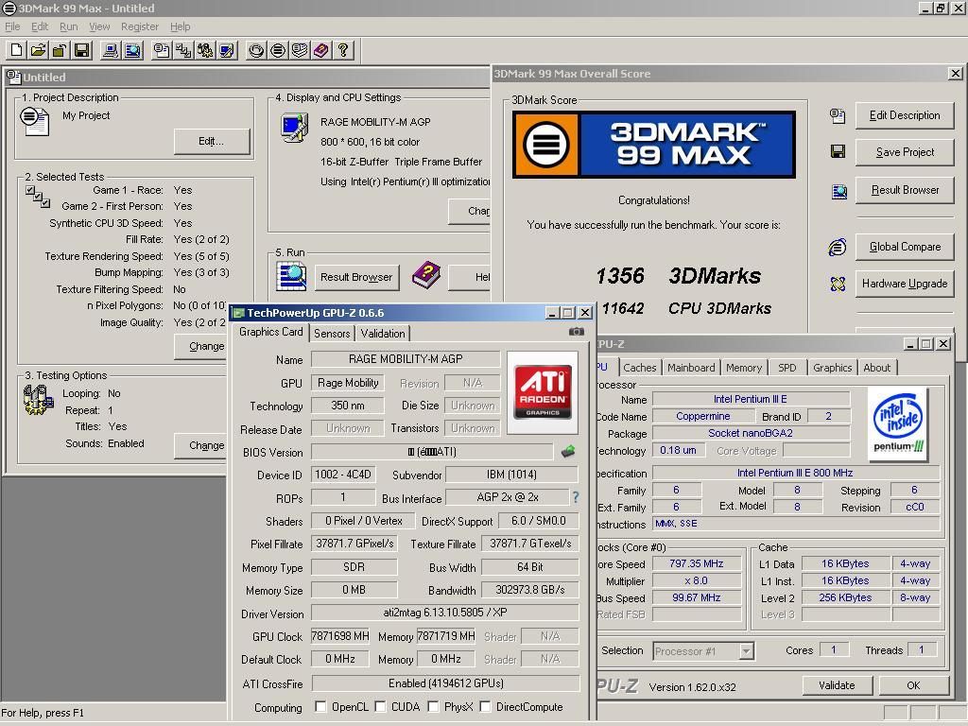Enable the CUDA checkbox in GPU-Z

(380, 706)
